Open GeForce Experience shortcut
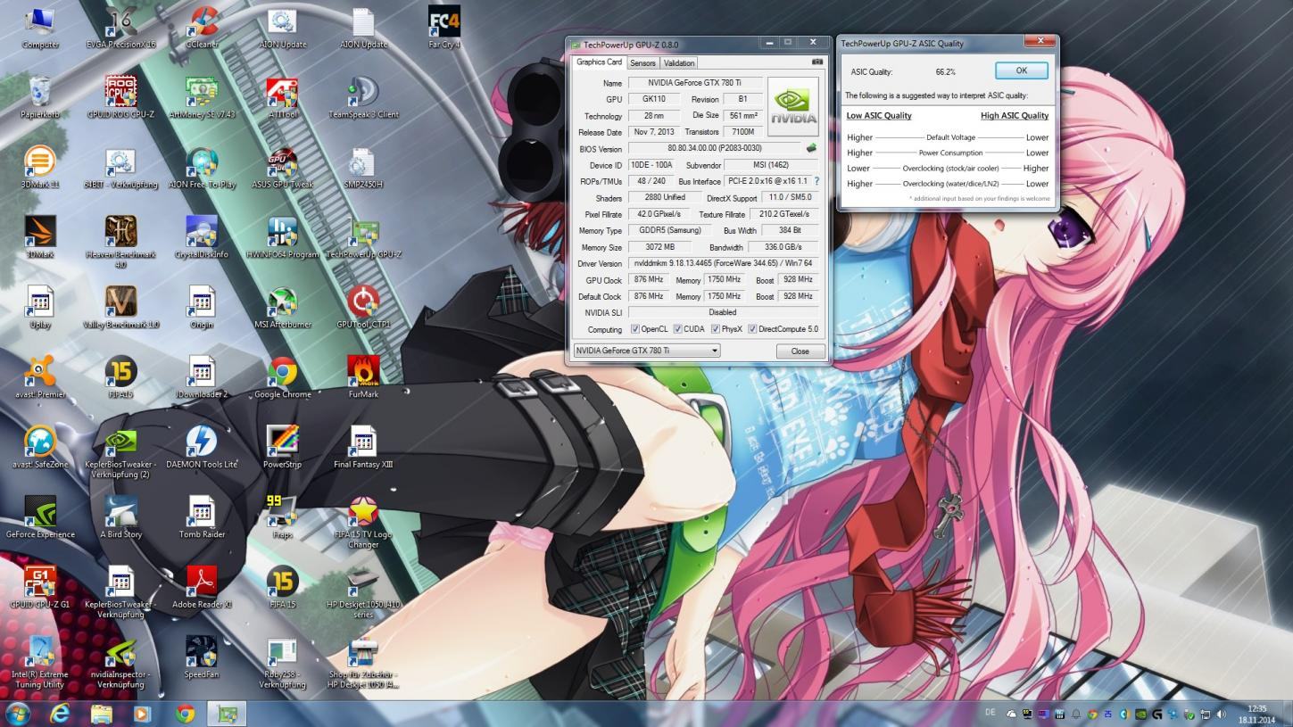Image resolution: width=1293 pixels, height=727 pixels. pos(40,517)
